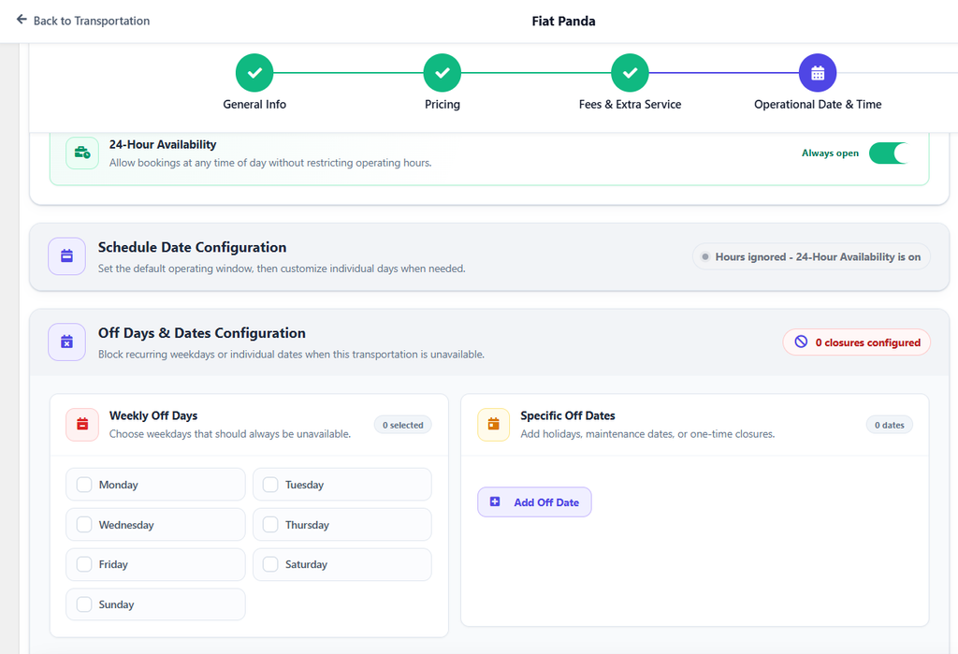Click the back arrow icon
The width and height of the screenshot is (958, 654).
(22, 20)
